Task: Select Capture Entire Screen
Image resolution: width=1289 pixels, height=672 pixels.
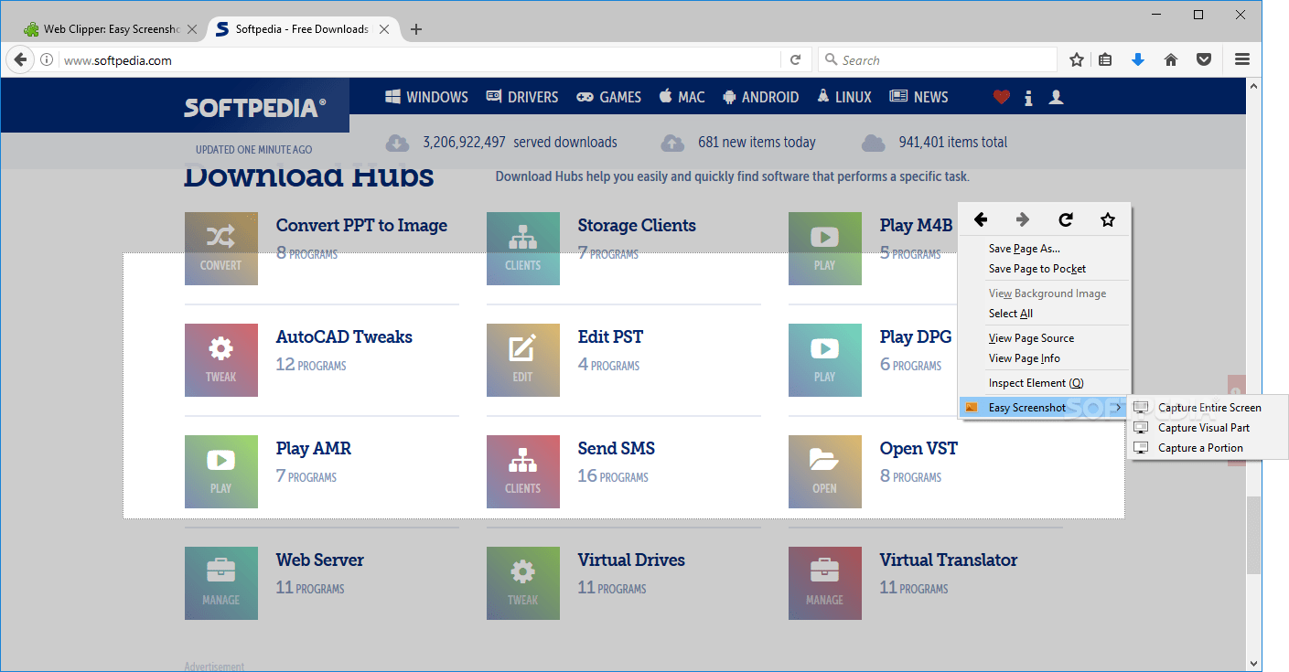Action: tap(1208, 408)
